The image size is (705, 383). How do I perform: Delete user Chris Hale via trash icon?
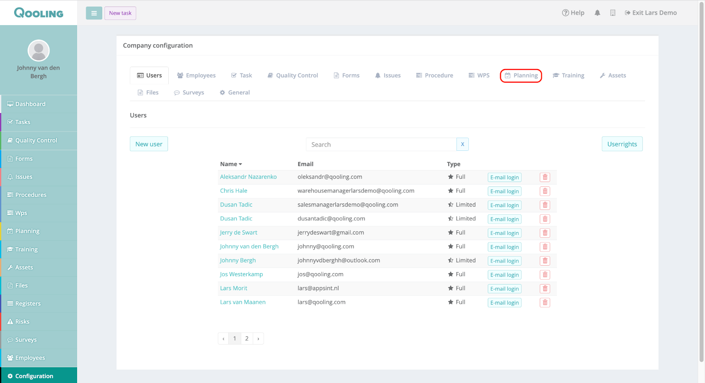pos(545,191)
